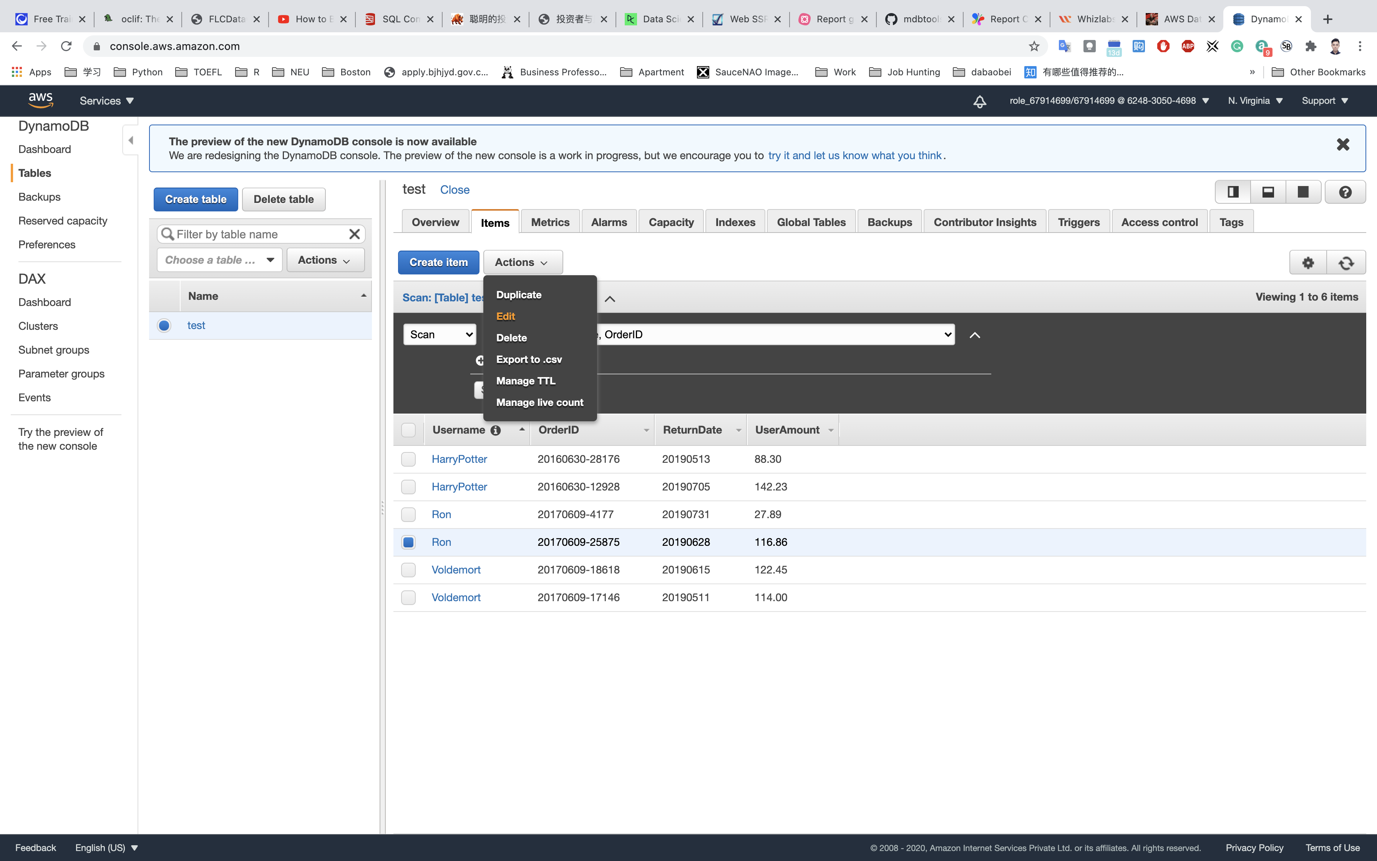Choose Edit from the Actions menu
The image size is (1377, 861).
(x=505, y=317)
